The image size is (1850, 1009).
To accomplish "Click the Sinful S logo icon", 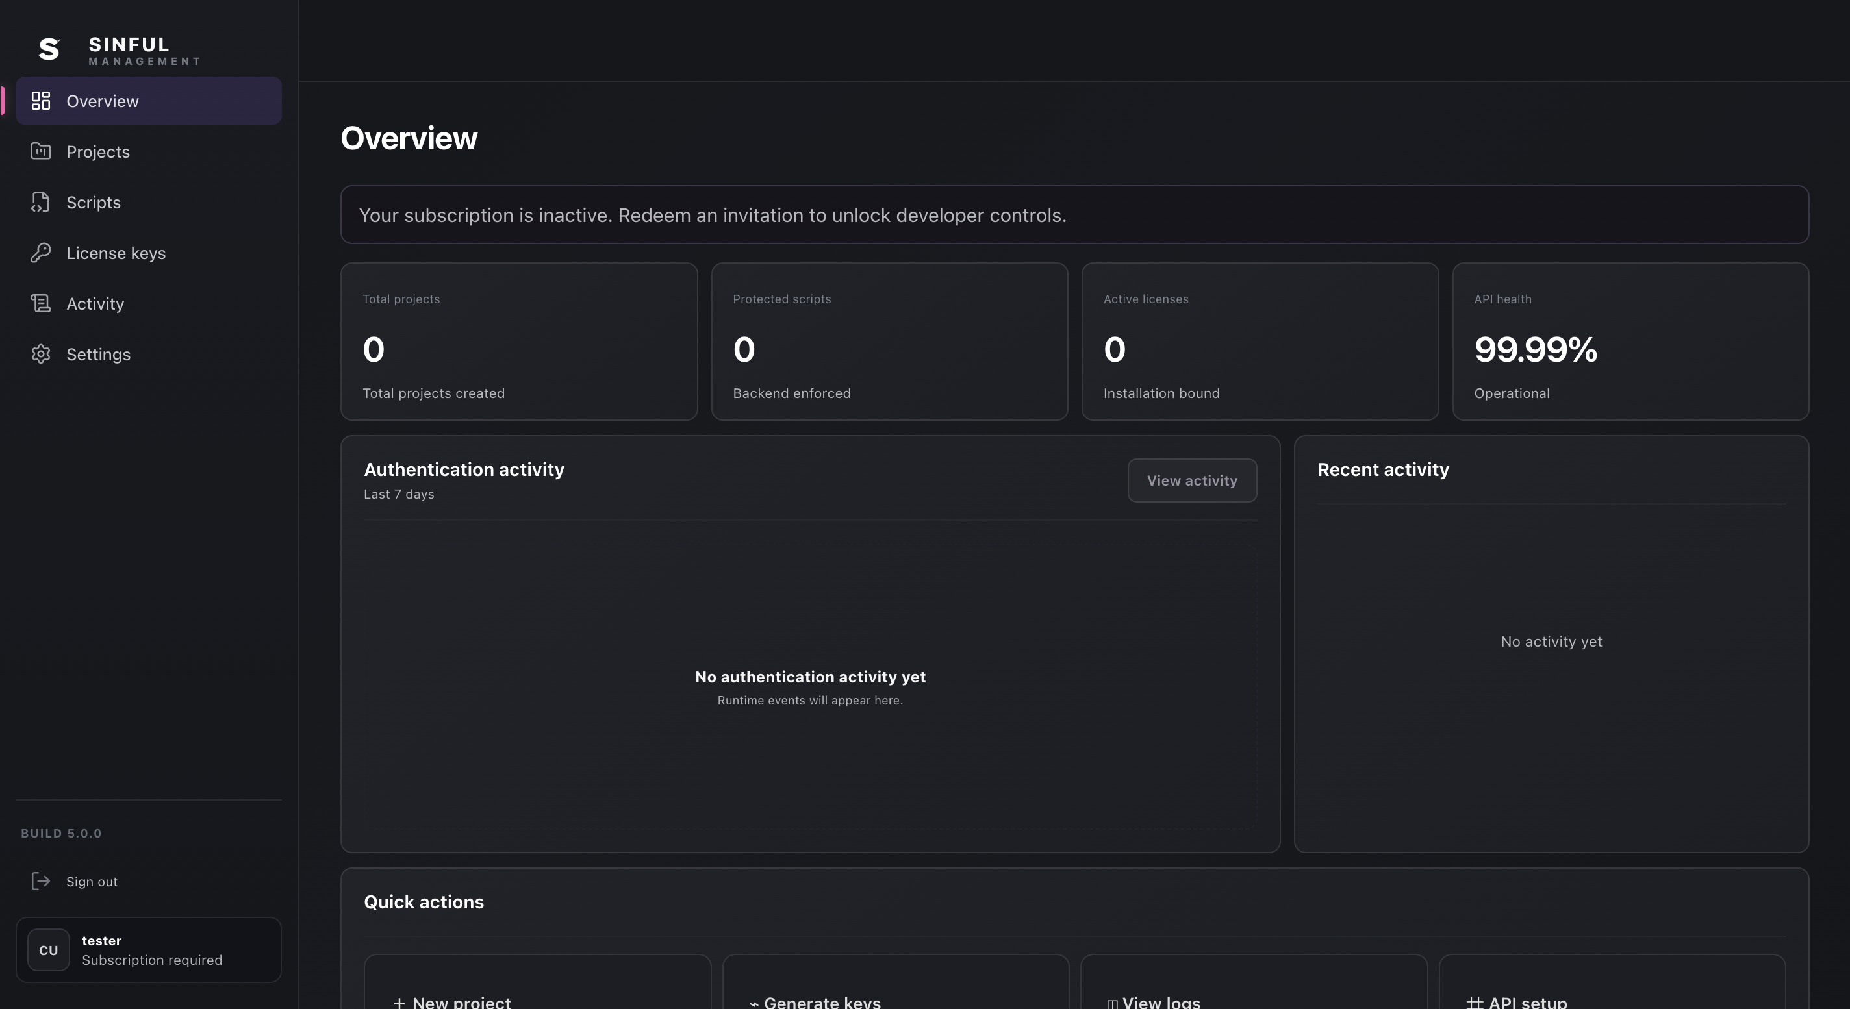I will click(49, 49).
